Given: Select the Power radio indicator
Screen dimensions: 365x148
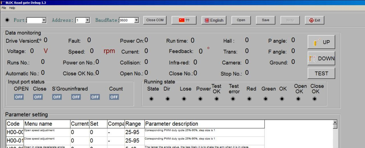Looking at the screenshot, I should click(x=200, y=99).
